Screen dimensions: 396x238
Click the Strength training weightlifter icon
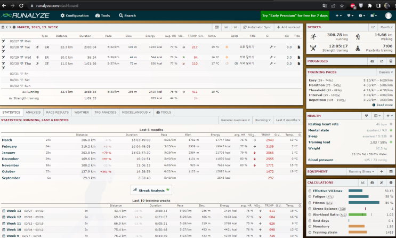point(313,48)
